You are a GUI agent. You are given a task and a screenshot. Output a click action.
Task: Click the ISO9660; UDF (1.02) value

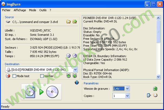click(44, 39)
